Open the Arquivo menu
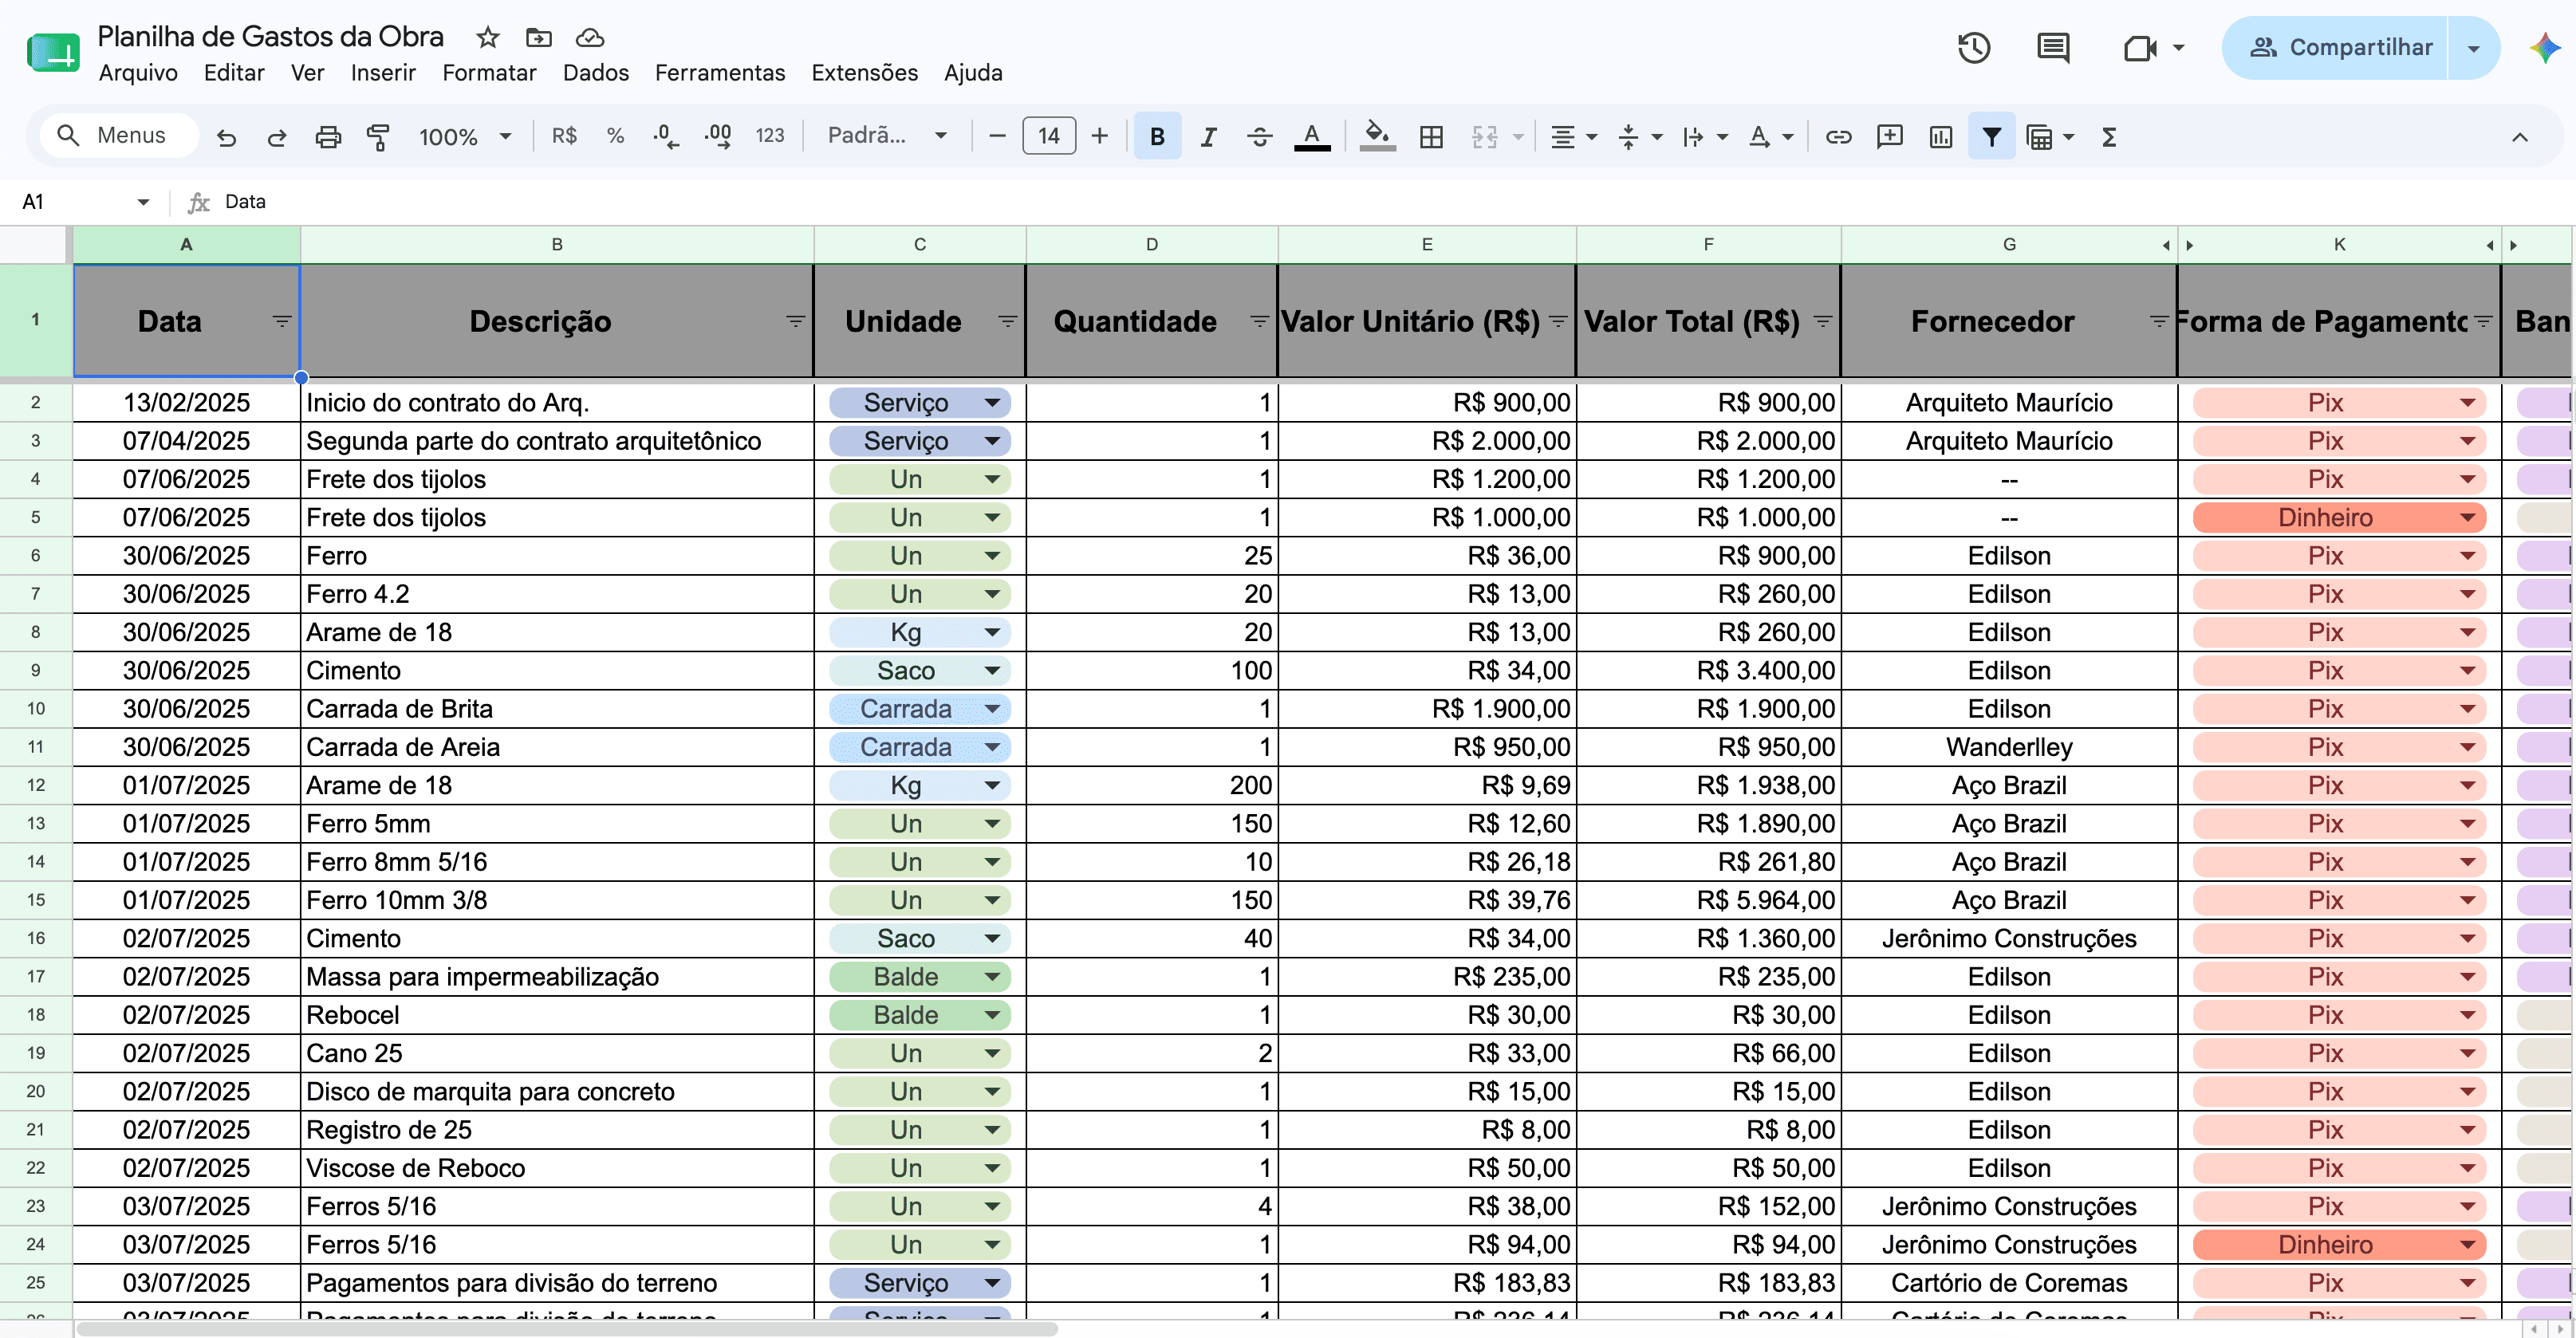The image size is (2576, 1338). pos(138,73)
